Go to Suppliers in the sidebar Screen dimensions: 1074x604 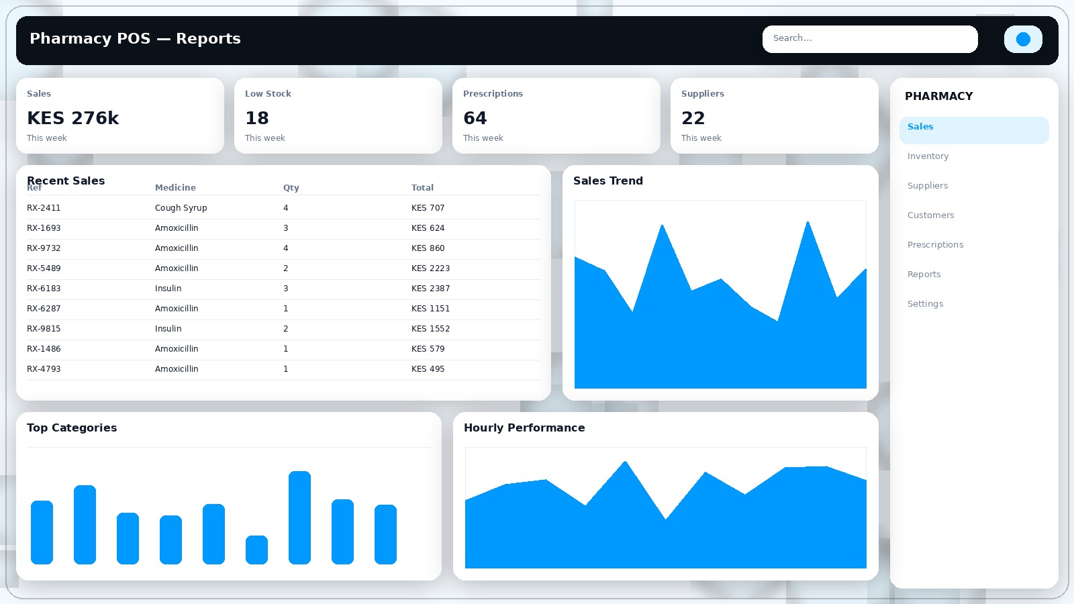tap(928, 186)
